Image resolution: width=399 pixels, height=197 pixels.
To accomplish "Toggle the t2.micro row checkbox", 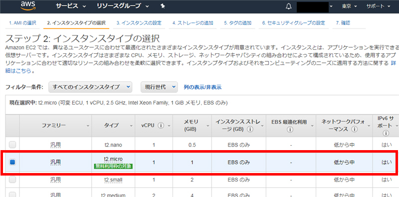I will point(12,162).
